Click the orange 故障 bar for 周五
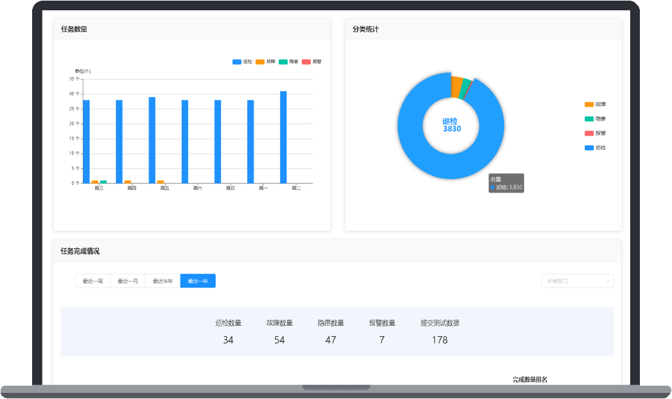The height and width of the screenshot is (399, 672). coord(161,182)
